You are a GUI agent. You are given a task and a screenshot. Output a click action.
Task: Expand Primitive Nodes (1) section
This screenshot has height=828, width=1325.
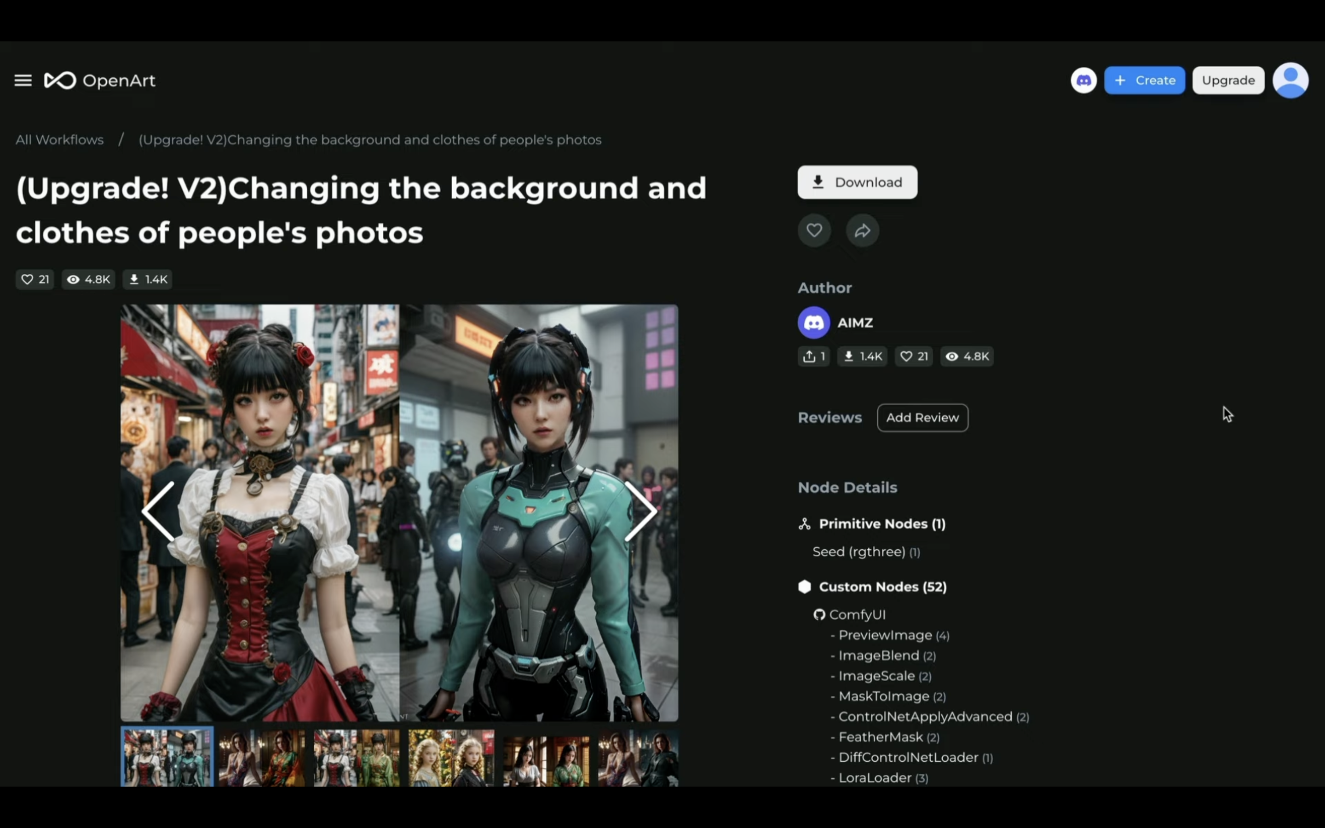click(x=882, y=524)
